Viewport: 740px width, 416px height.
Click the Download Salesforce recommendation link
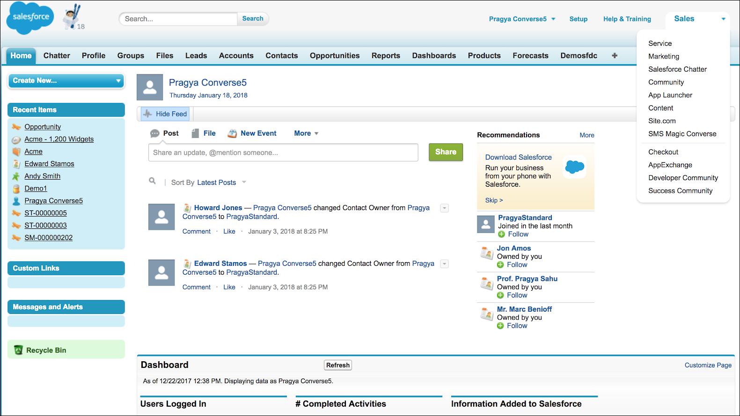coord(518,157)
